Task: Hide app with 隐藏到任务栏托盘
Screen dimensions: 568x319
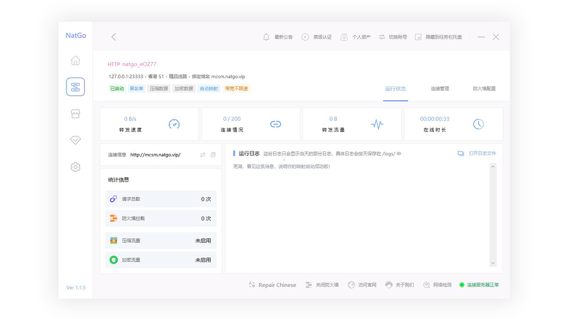Action: (438, 37)
